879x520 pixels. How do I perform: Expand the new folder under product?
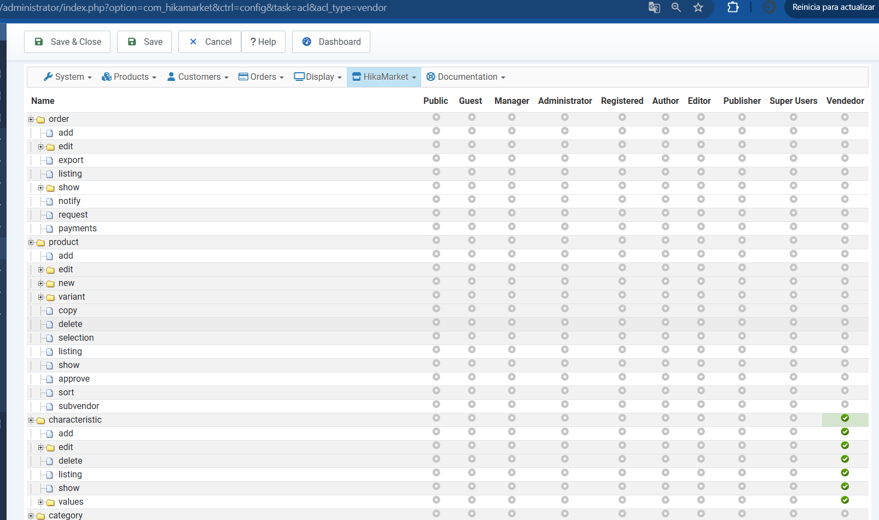(41, 283)
